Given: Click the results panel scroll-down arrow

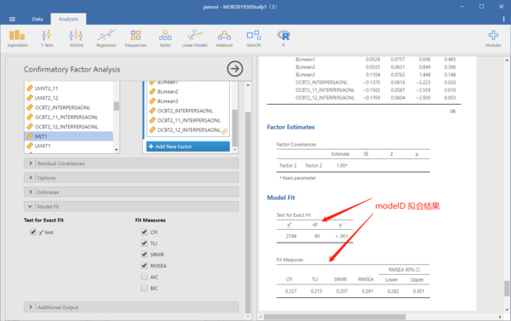Looking at the screenshot, I should [507, 310].
